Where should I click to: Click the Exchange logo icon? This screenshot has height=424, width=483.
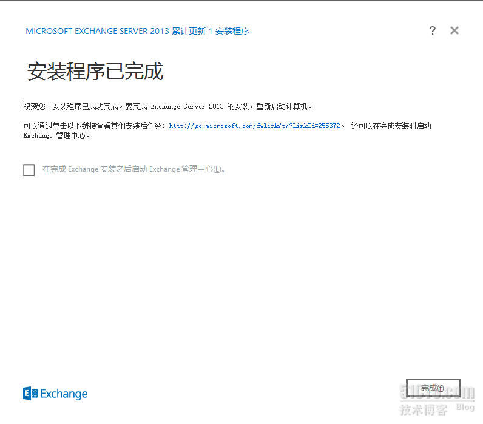pos(30,394)
